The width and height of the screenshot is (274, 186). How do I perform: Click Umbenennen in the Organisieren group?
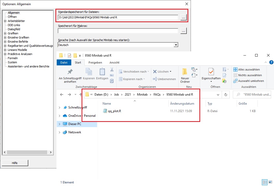point(164,79)
